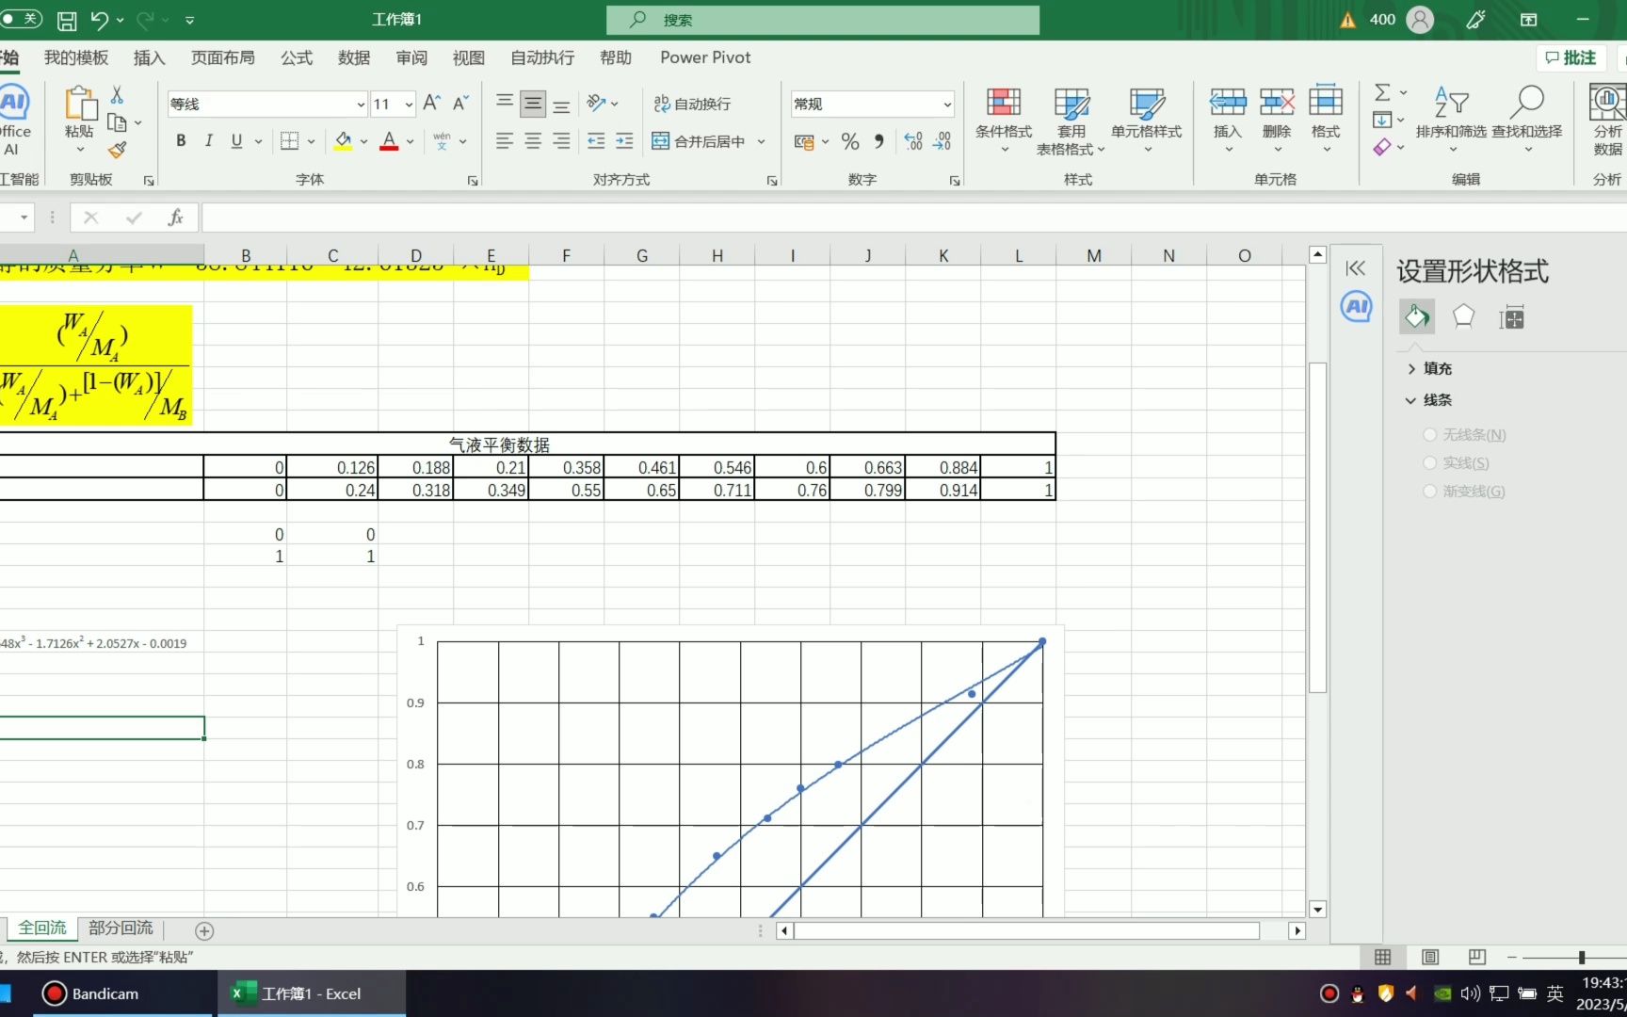The width and height of the screenshot is (1627, 1017).
Task: Switch to the 部分回流 sheet tab
Action: [x=121, y=928]
